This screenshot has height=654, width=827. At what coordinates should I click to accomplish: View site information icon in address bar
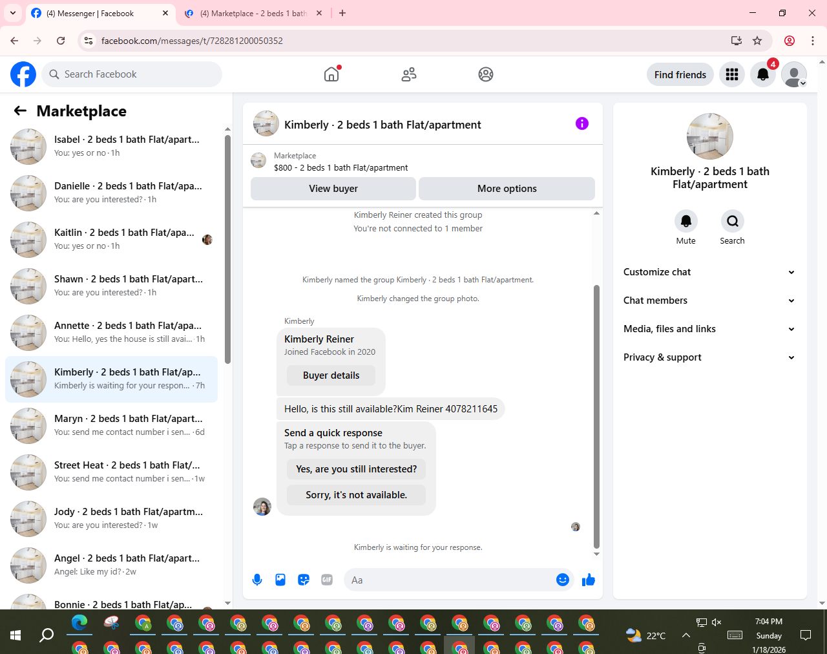89,41
